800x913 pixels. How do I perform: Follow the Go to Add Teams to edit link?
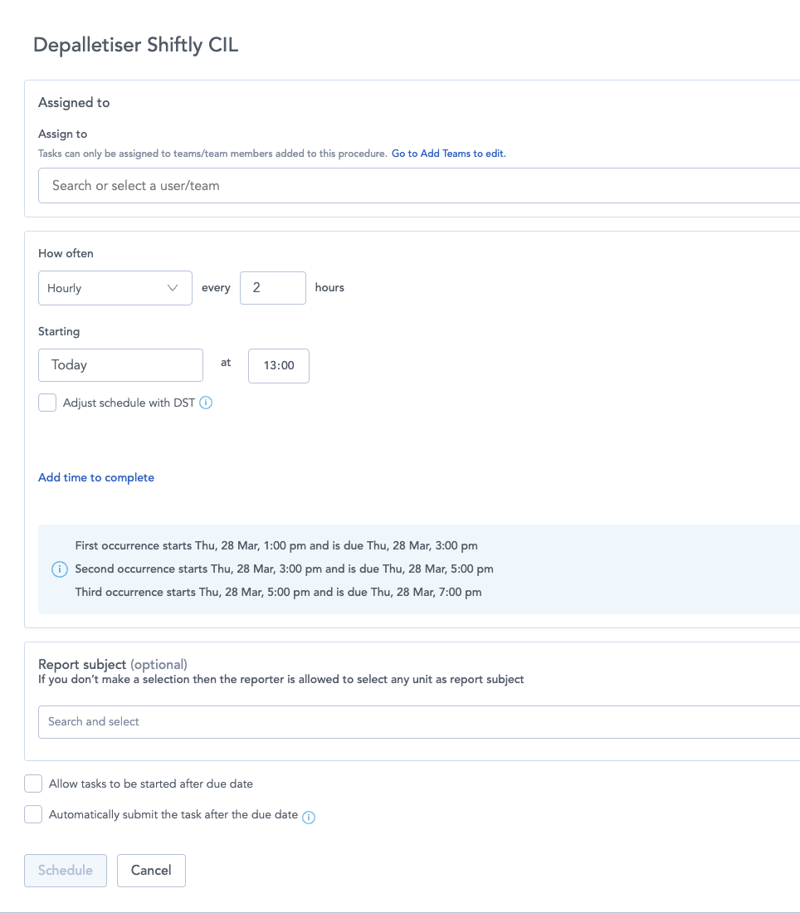449,154
